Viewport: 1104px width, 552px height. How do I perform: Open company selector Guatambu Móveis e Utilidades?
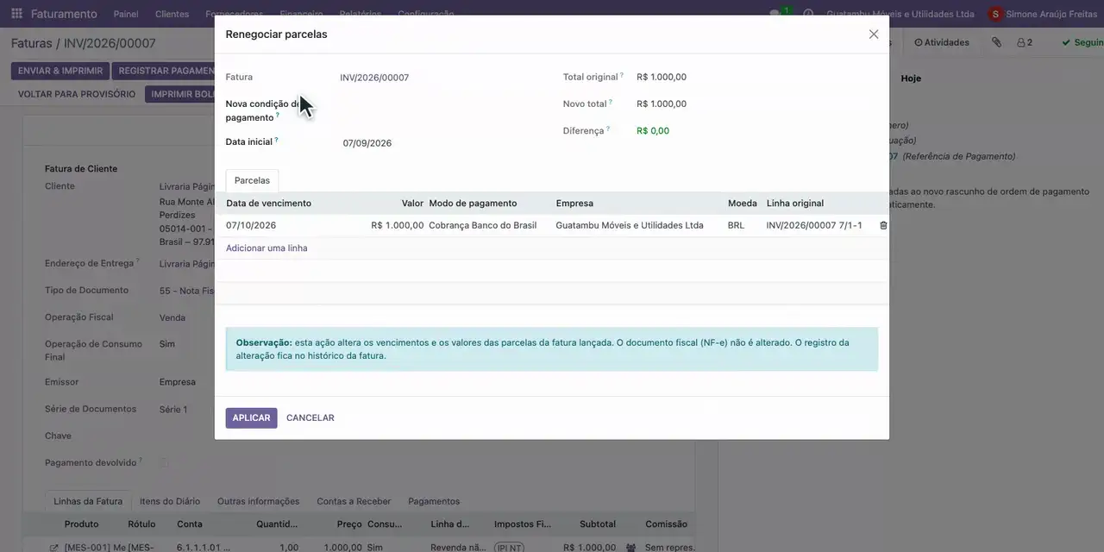pos(900,14)
